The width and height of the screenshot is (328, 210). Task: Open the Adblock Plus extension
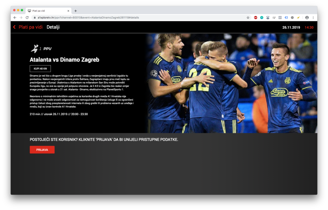click(256, 18)
